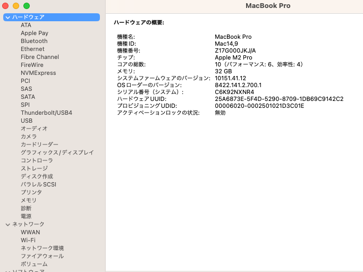Click the シリアル番号（システム） label
Screen dimensions: 363x272
[x=150, y=92]
